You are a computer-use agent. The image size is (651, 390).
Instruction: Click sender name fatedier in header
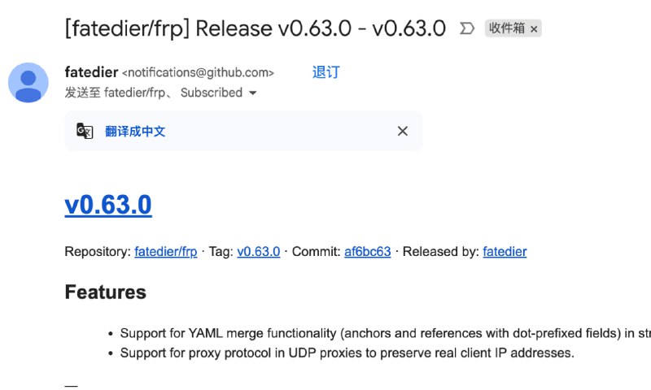(x=90, y=72)
